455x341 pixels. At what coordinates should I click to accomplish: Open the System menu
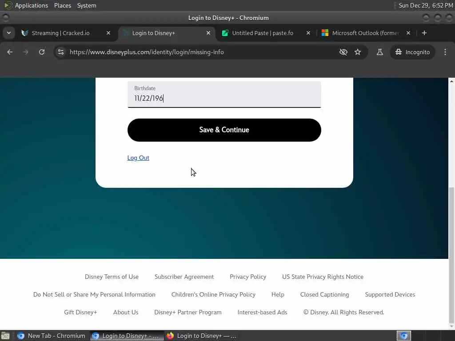(x=87, y=5)
